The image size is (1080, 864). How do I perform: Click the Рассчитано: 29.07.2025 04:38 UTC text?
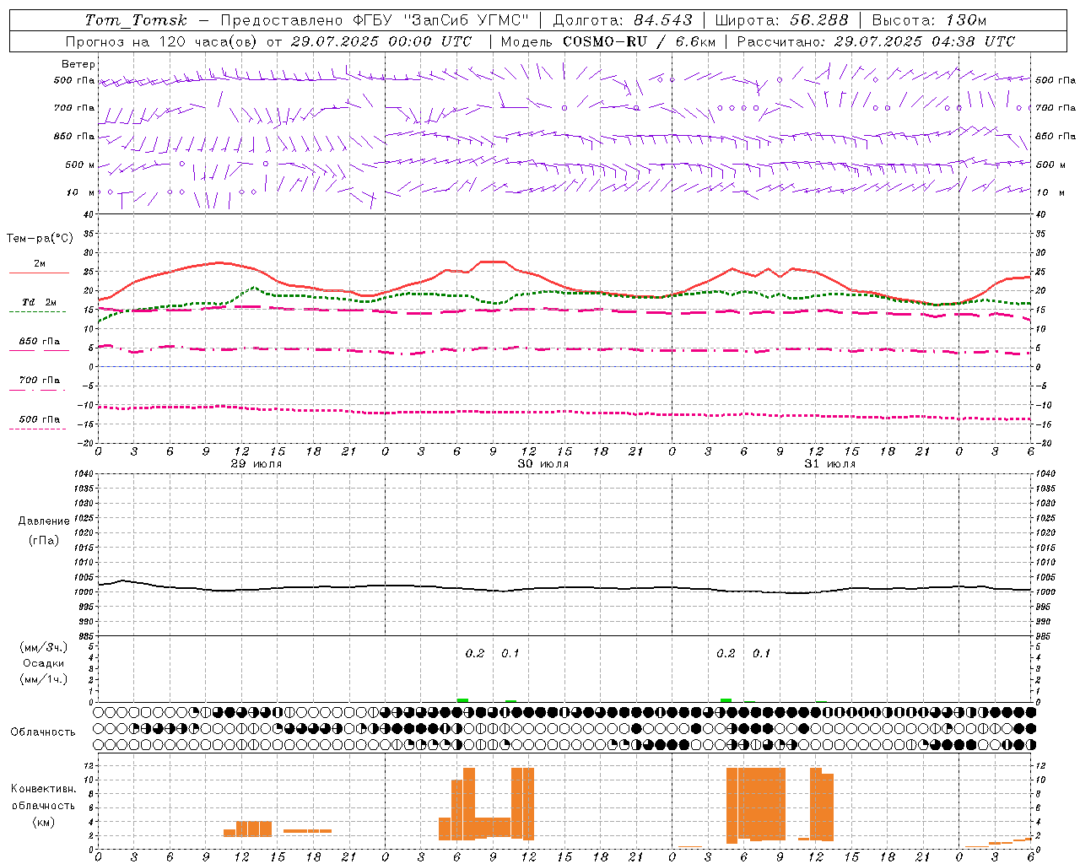[876, 41]
